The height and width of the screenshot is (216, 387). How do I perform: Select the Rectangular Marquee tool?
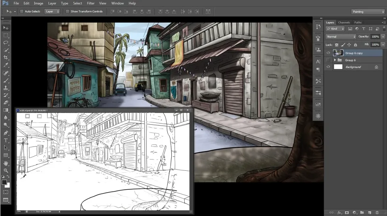point(6,36)
